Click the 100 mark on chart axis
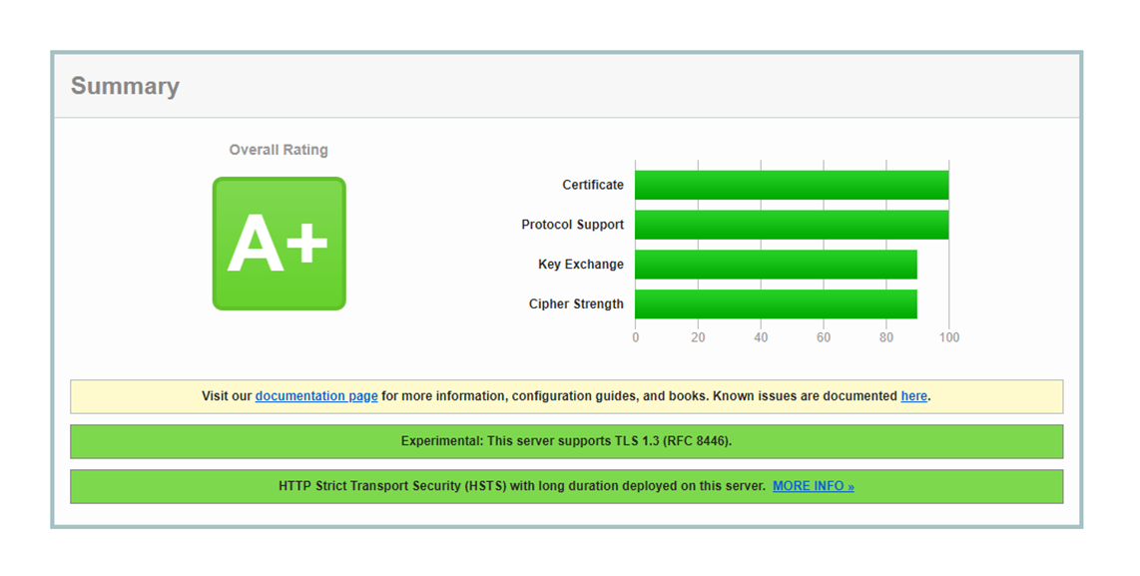The width and height of the screenshot is (1140, 576). (x=948, y=337)
